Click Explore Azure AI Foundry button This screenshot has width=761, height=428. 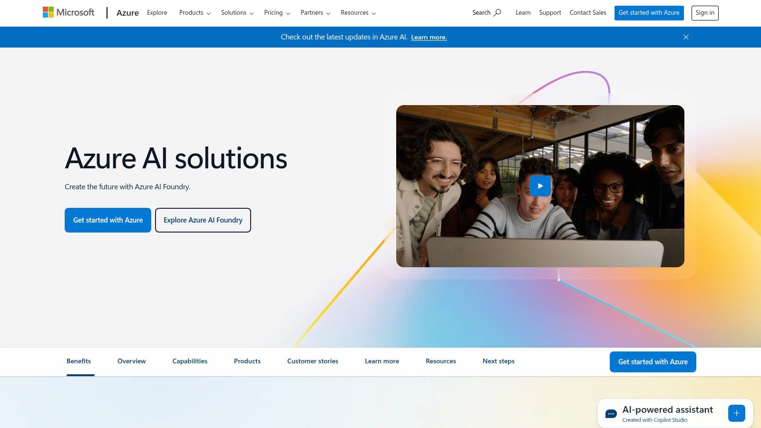click(x=203, y=220)
